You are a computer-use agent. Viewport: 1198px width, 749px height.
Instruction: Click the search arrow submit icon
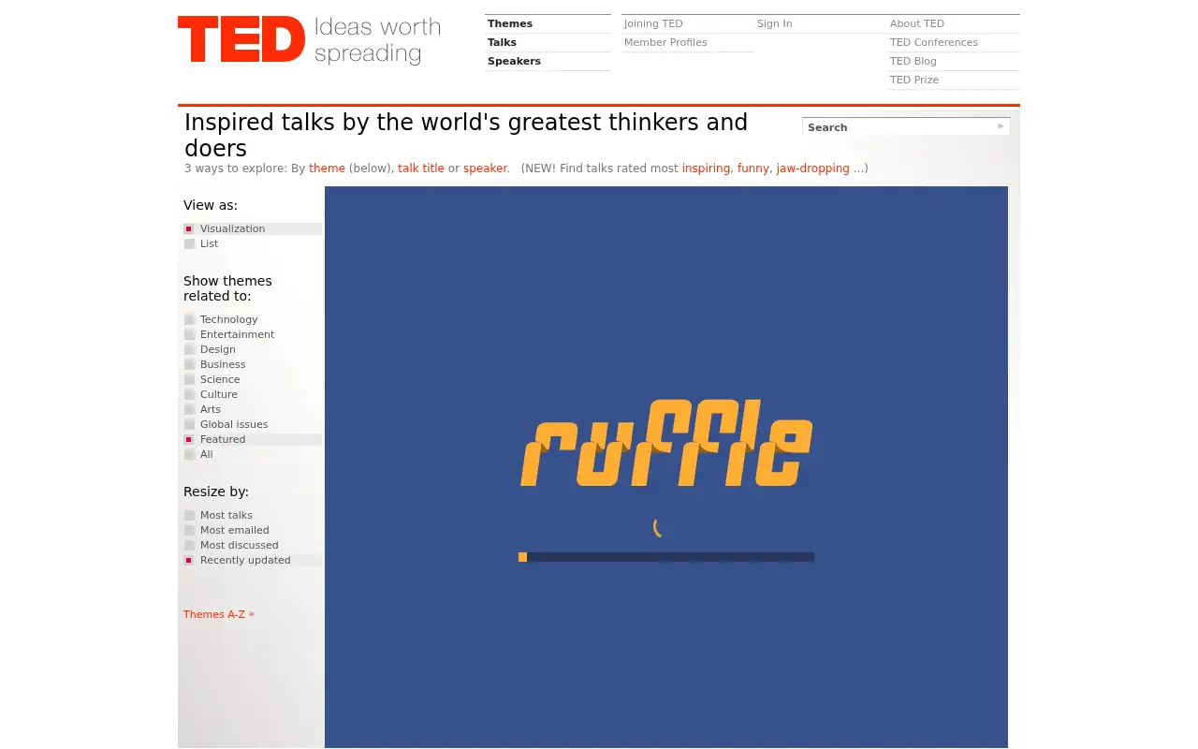[1001, 126]
